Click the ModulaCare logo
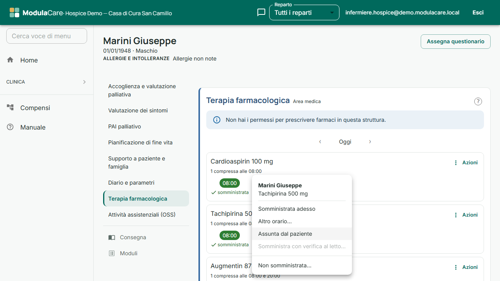 14,12
